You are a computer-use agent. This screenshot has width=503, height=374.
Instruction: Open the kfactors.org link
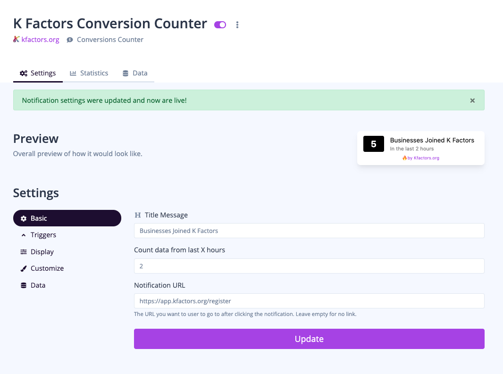tap(41, 40)
